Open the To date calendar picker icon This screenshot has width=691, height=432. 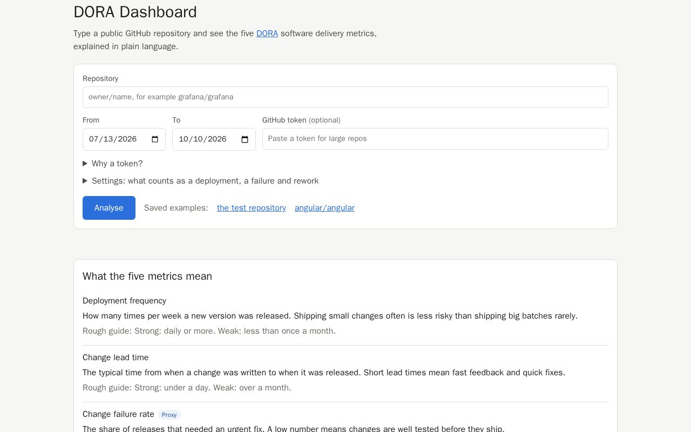tap(245, 139)
